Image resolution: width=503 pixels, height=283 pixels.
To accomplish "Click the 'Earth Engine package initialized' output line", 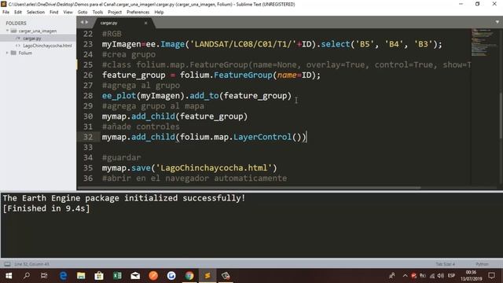I will (124, 198).
